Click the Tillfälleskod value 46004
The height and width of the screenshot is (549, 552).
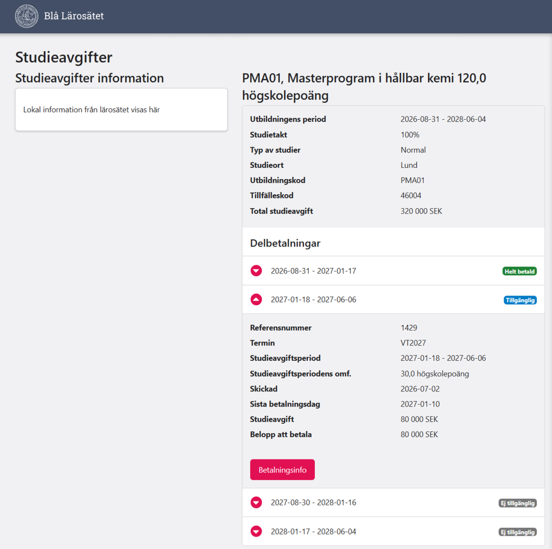(411, 195)
